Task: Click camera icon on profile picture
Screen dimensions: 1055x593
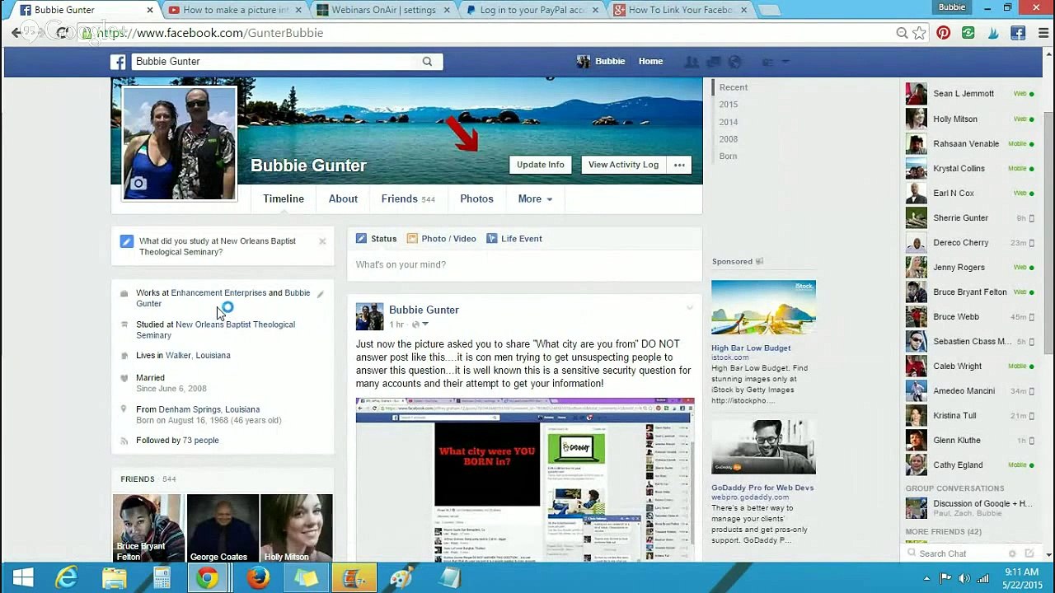Action: (x=138, y=184)
